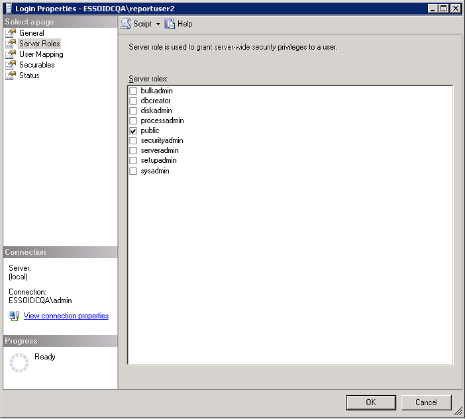Image resolution: width=467 pixels, height=419 pixels.
Task: Click the General page icon
Action: (11, 33)
